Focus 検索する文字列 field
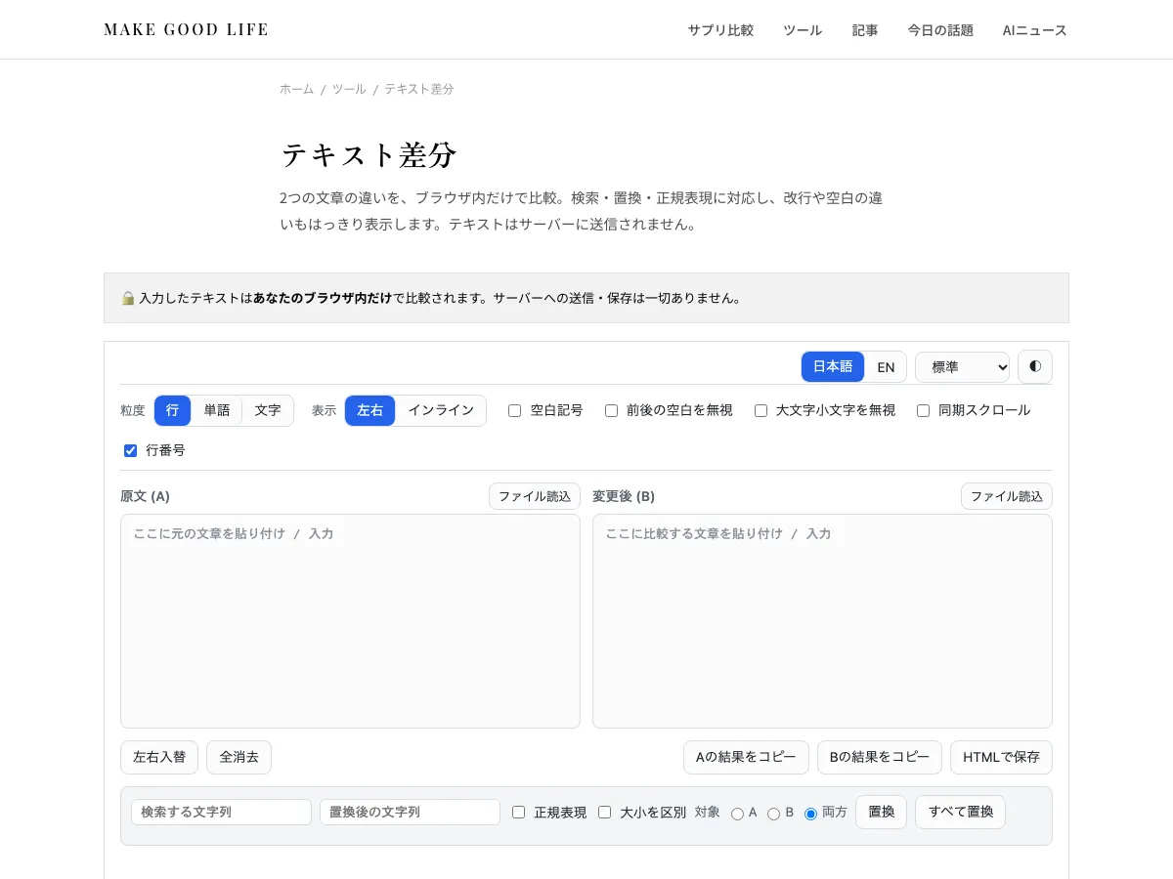This screenshot has height=879, width=1173. pos(221,812)
